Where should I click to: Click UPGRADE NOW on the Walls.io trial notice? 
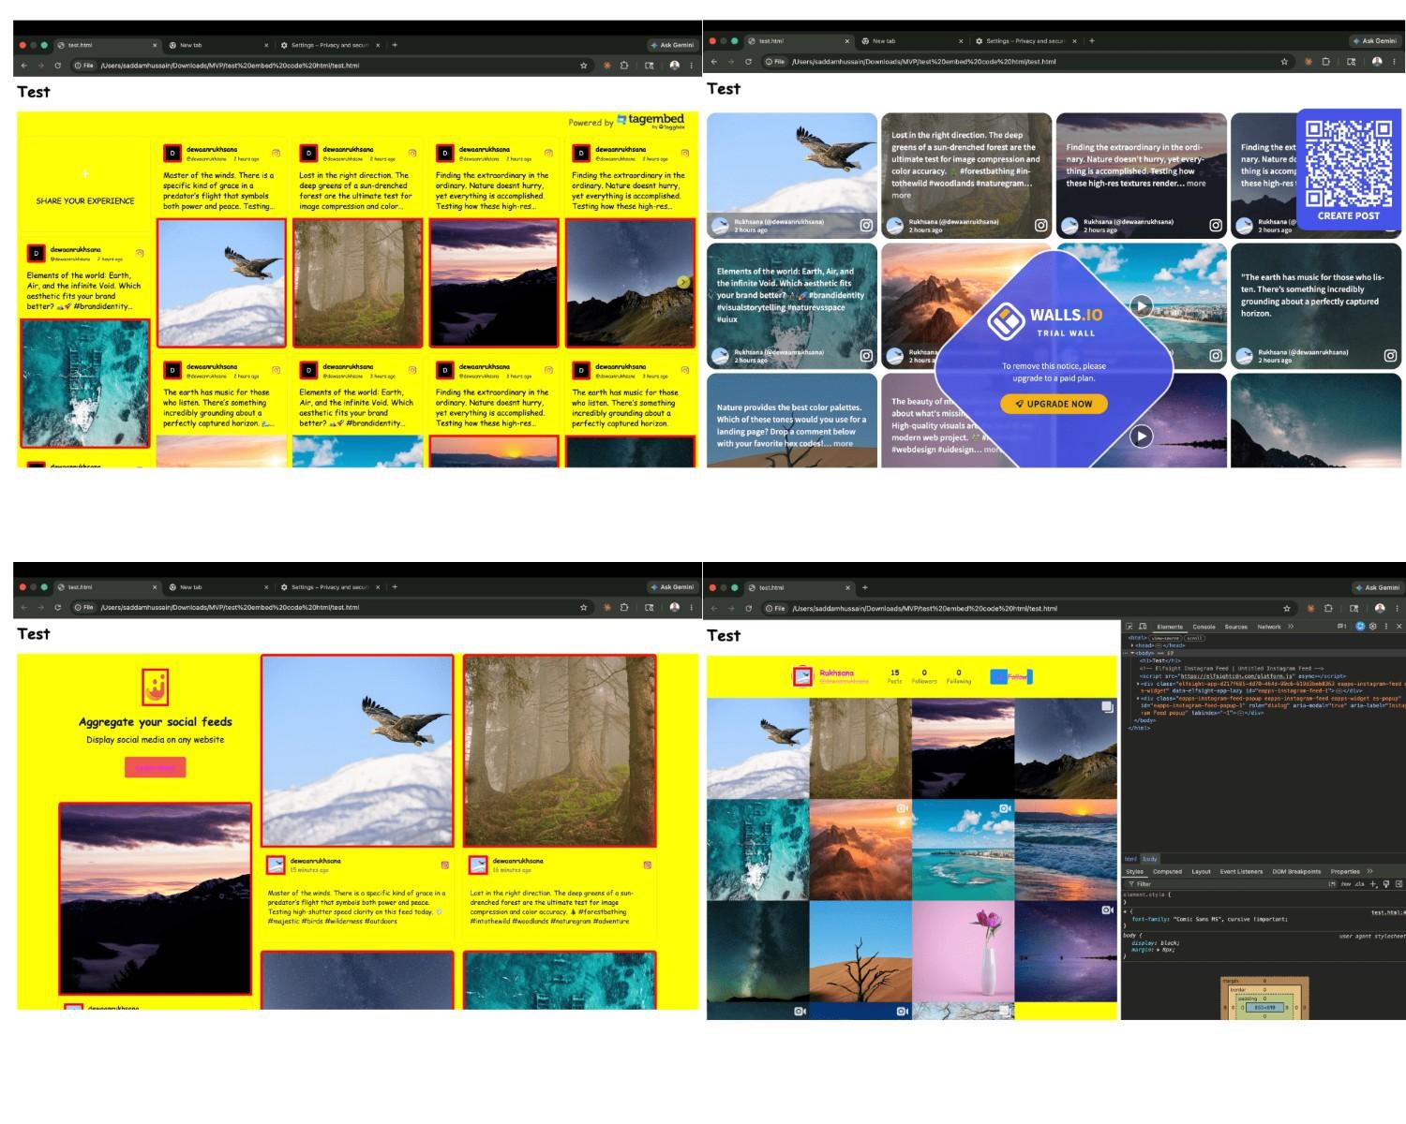click(x=1054, y=404)
